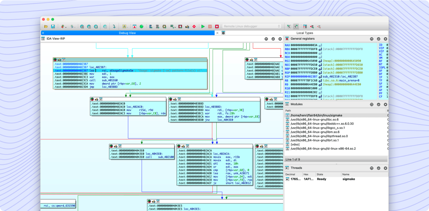The image size is (429, 211).
Task: Save the database via disk icon
Action: 53,26
